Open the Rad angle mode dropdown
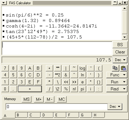Image resolution: width=129 pixels, height=120 pixels. (117, 89)
